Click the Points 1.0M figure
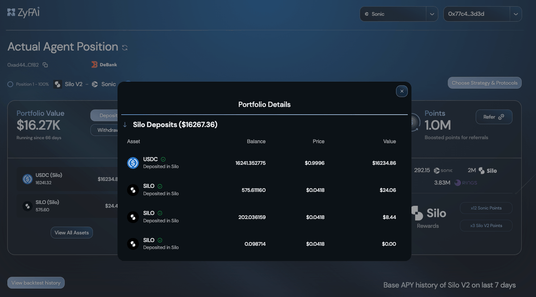 [438, 125]
